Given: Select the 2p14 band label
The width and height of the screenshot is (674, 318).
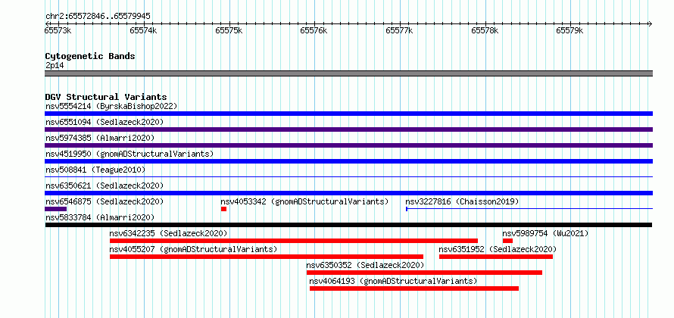Looking at the screenshot, I should [55, 66].
